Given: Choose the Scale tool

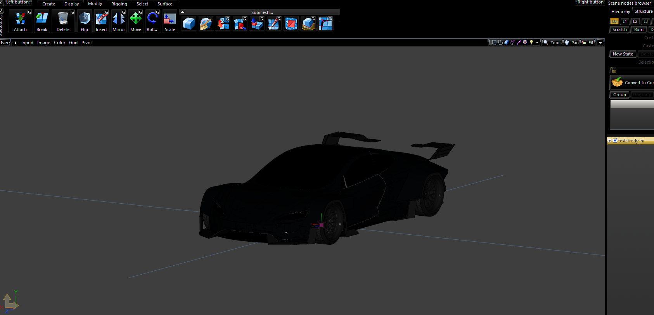Looking at the screenshot, I should coord(170,21).
